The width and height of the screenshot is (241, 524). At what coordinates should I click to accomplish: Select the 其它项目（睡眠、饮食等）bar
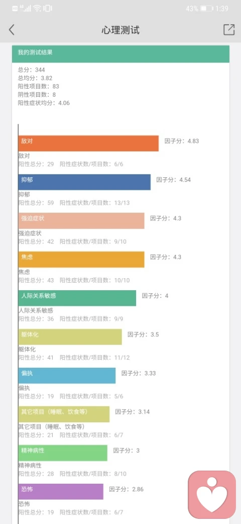coord(64,414)
